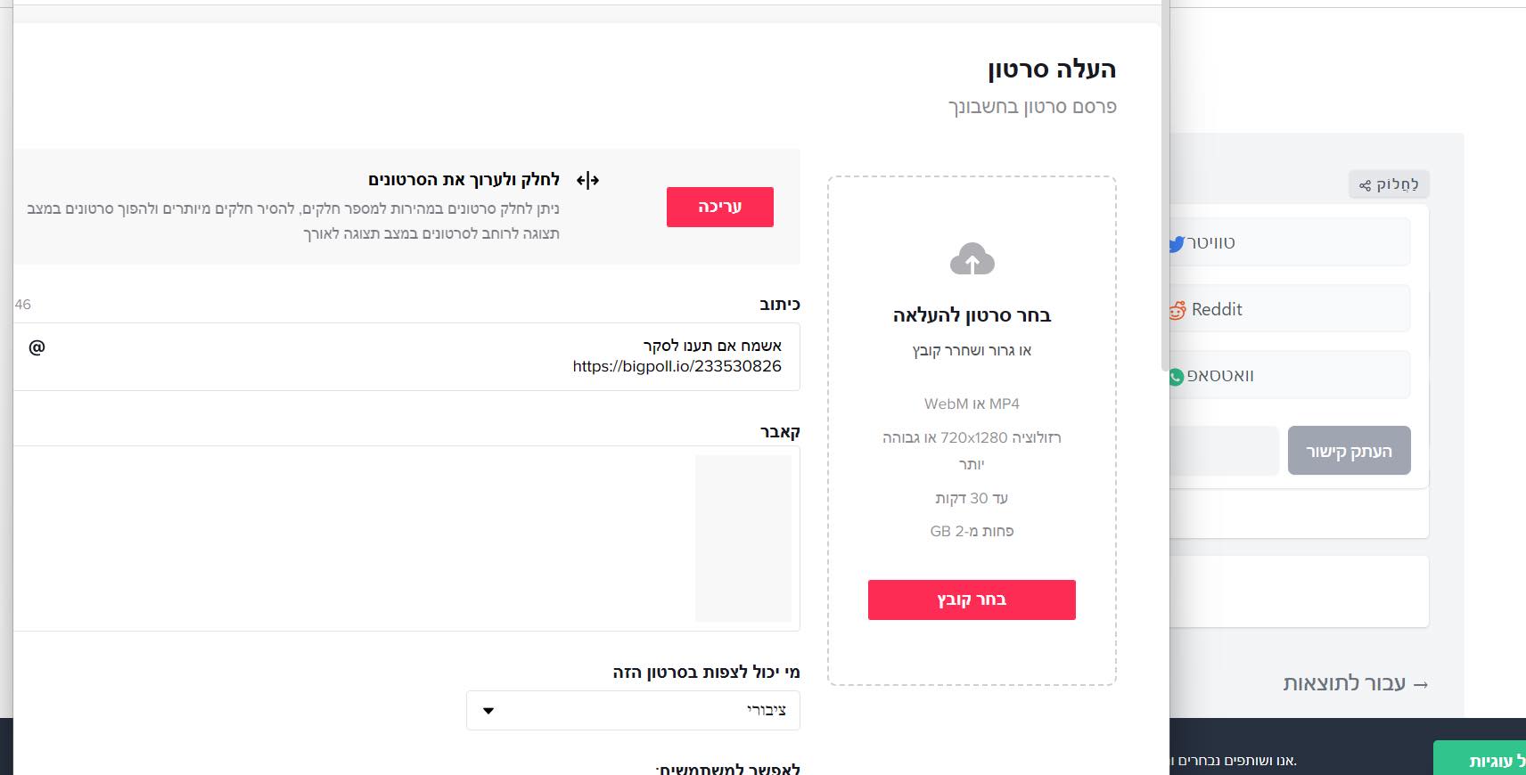
Task: Click the @ mention icon in caption
Action: click(x=37, y=347)
